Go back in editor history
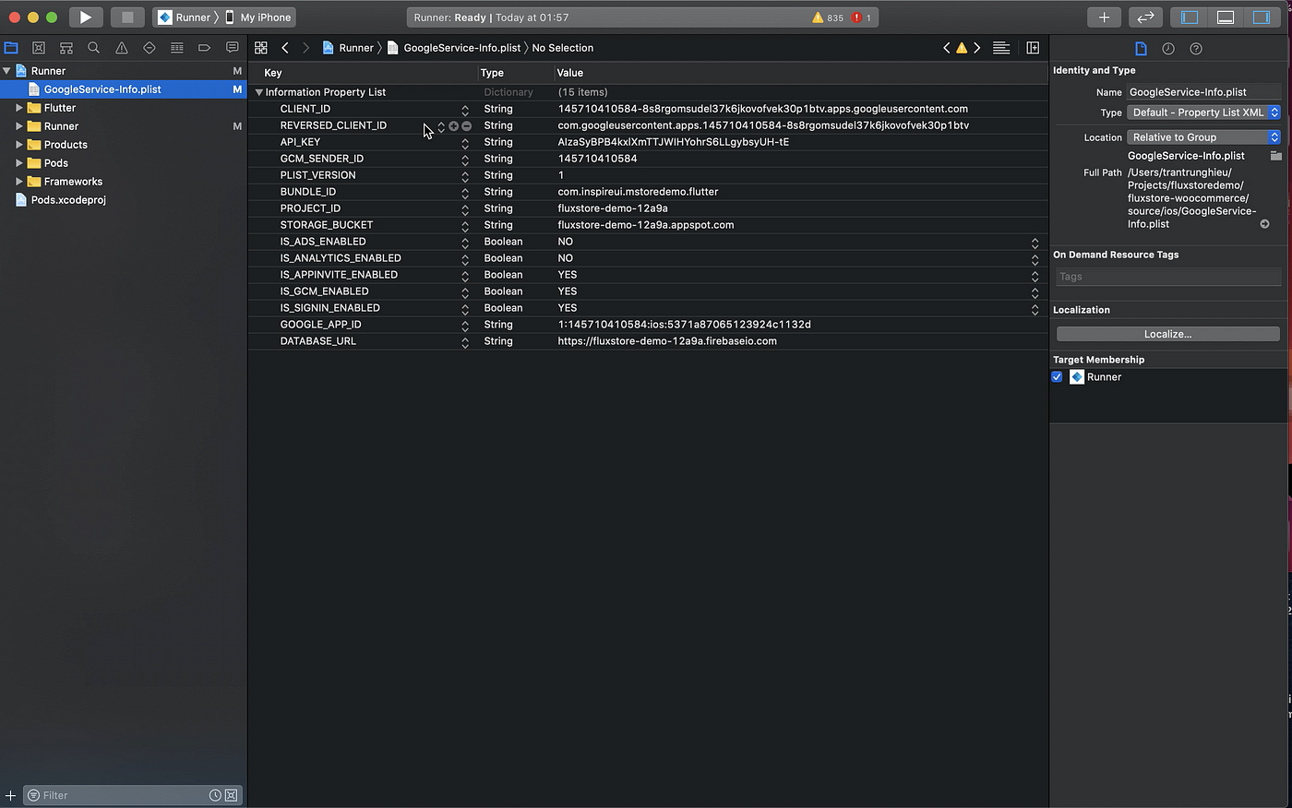Image resolution: width=1292 pixels, height=808 pixels. 285,47
